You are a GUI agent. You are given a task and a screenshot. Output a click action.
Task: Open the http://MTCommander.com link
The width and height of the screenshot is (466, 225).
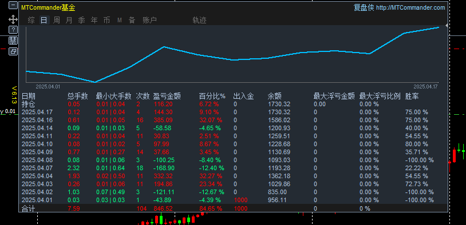click(410, 7)
